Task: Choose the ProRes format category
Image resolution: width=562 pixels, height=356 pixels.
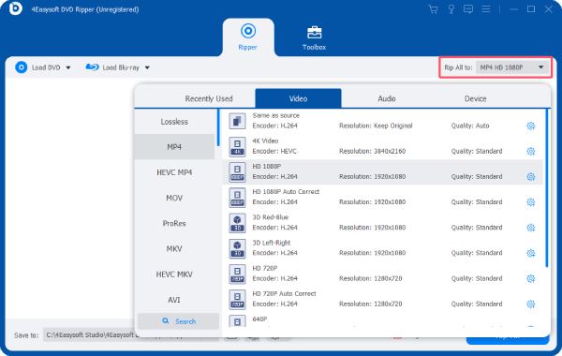Action: [x=174, y=223]
